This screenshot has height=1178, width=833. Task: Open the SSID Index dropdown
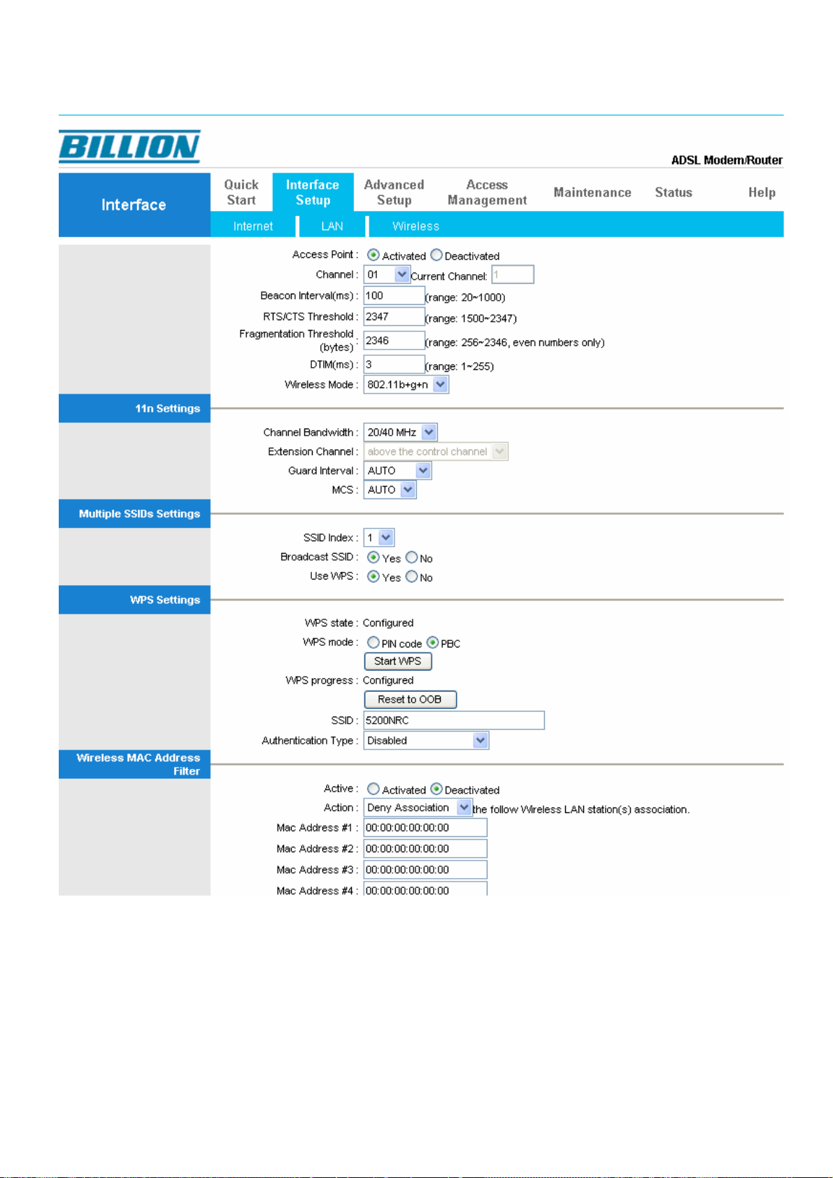point(379,538)
